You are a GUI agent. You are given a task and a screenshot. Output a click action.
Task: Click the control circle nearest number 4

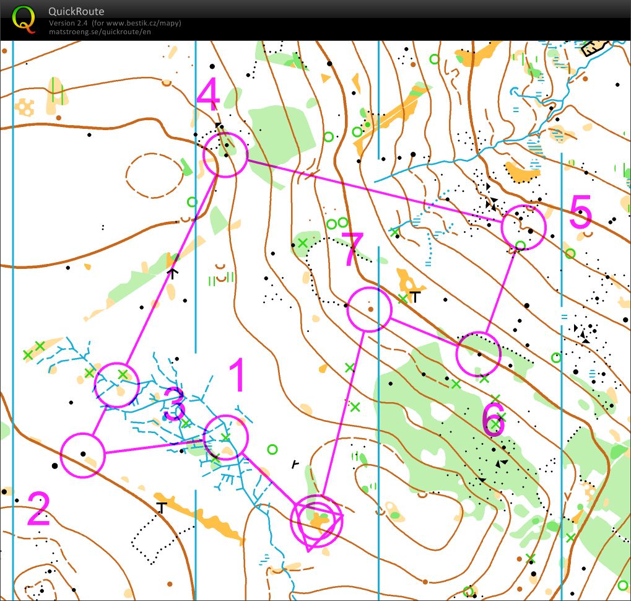[x=225, y=155]
